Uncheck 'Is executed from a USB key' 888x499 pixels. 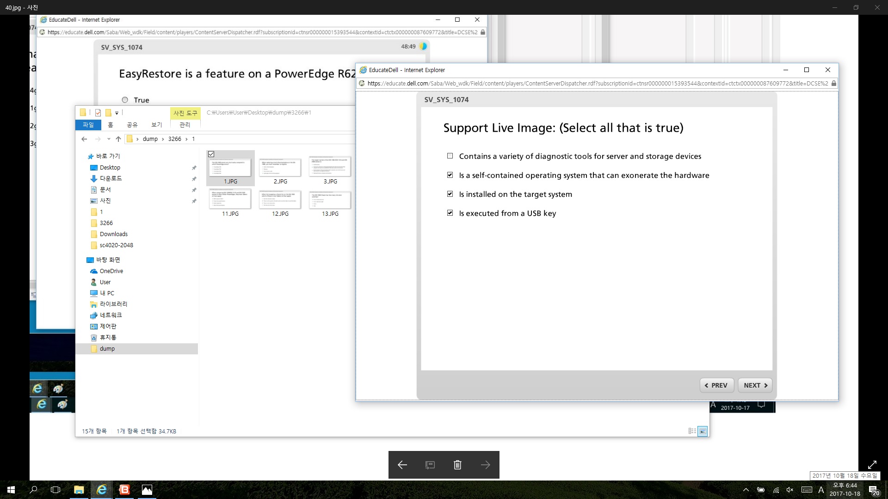[450, 213]
